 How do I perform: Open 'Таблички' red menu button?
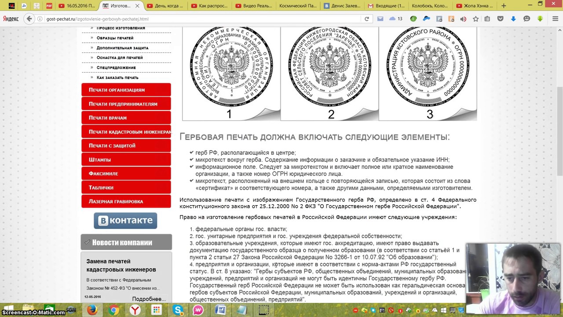pos(126,188)
